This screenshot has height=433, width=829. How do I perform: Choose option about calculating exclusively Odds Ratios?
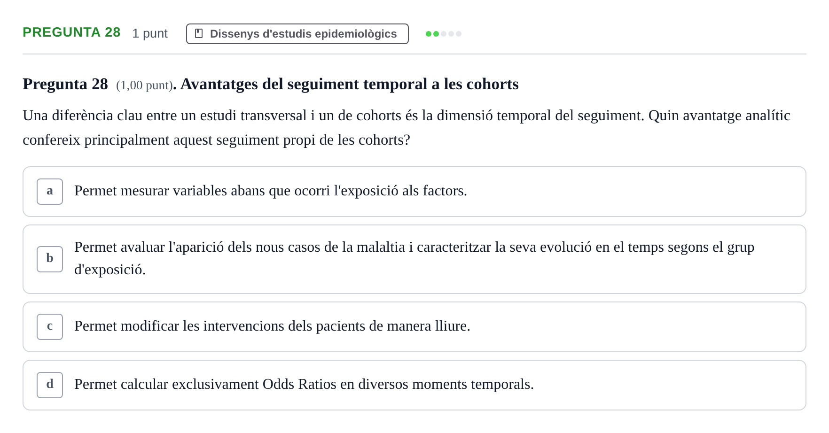(x=414, y=385)
